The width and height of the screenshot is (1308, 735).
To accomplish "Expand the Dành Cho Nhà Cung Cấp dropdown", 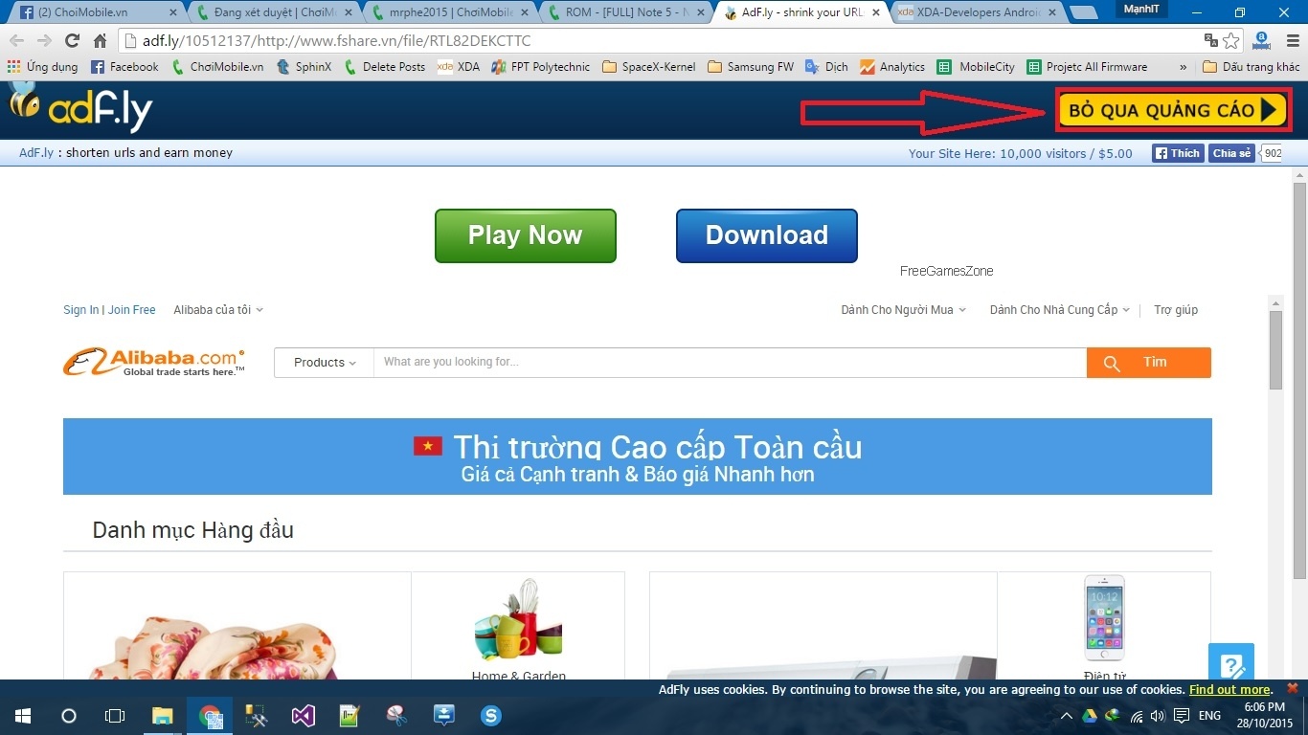I will pos(1060,310).
